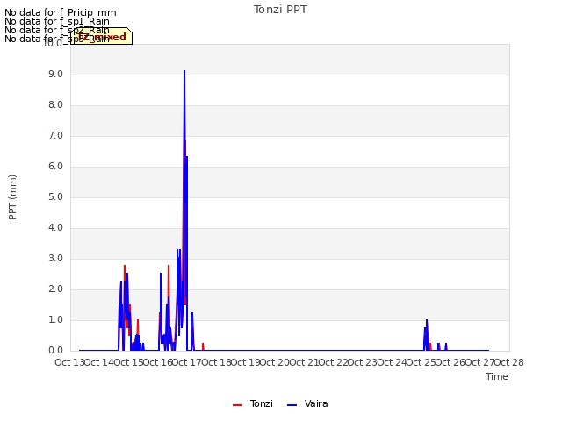Click the 'No data for f_Pricip_mm' message

61,12
